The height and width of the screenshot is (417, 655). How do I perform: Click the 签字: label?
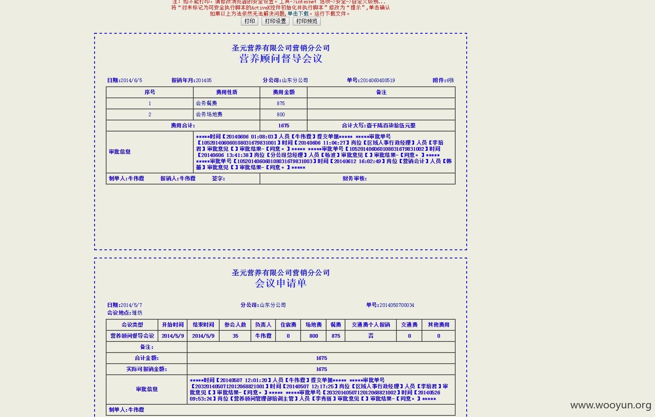[x=218, y=178]
